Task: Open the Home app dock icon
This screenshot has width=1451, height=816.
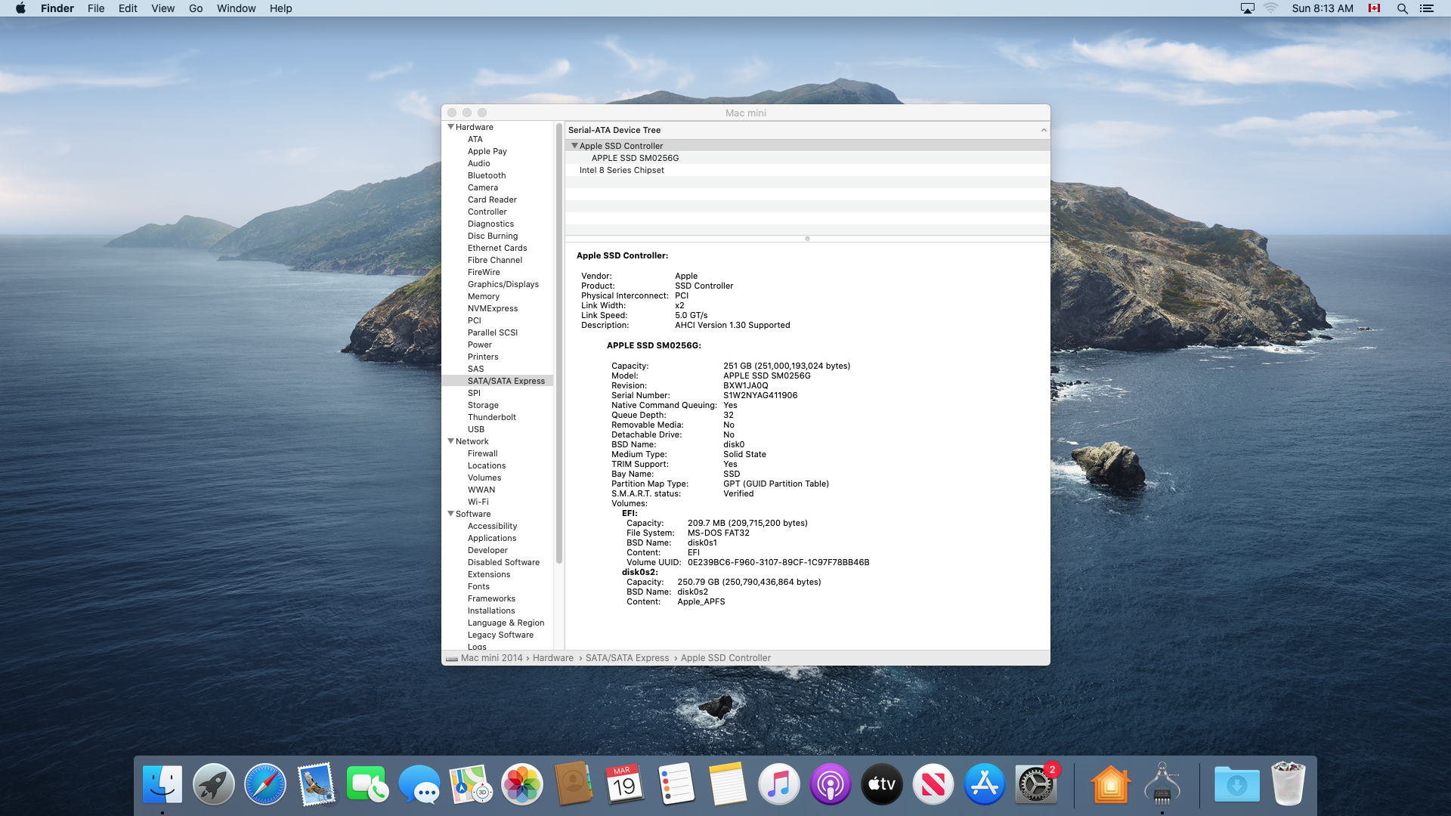Action: point(1110,784)
